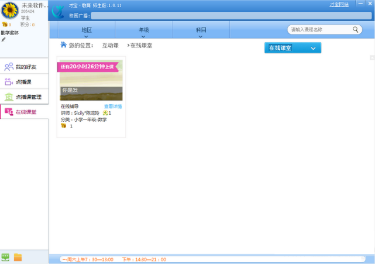This screenshot has height=264, width=375.
Task: Click 互动课 in the breadcrumb
Action: click(x=110, y=45)
